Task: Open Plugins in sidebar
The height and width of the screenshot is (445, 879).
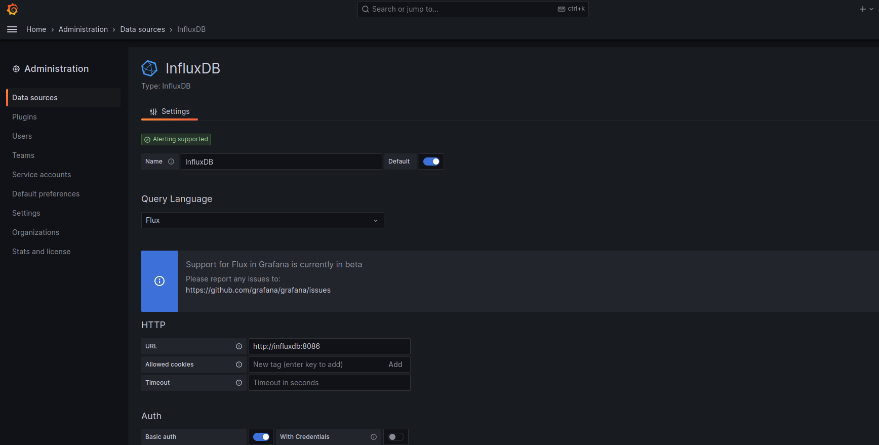Action: tap(24, 117)
